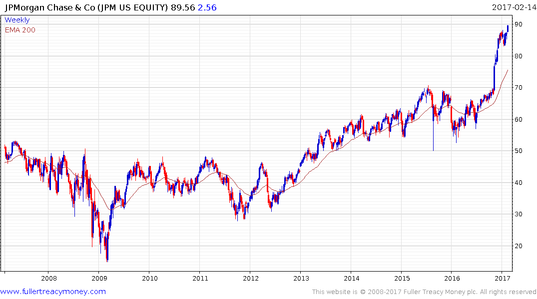Viewport: 537px width, 299px height.
Task: Click the 2011 x-axis year label
Action: pos(200,278)
